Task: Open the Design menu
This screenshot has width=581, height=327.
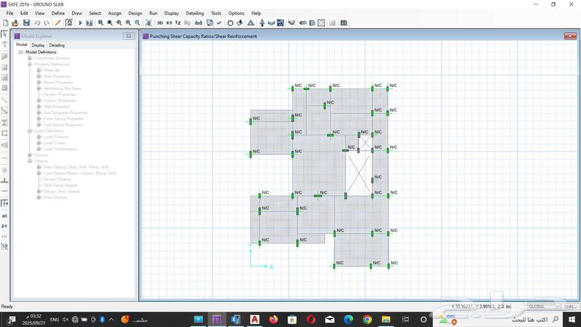Action: coord(135,13)
